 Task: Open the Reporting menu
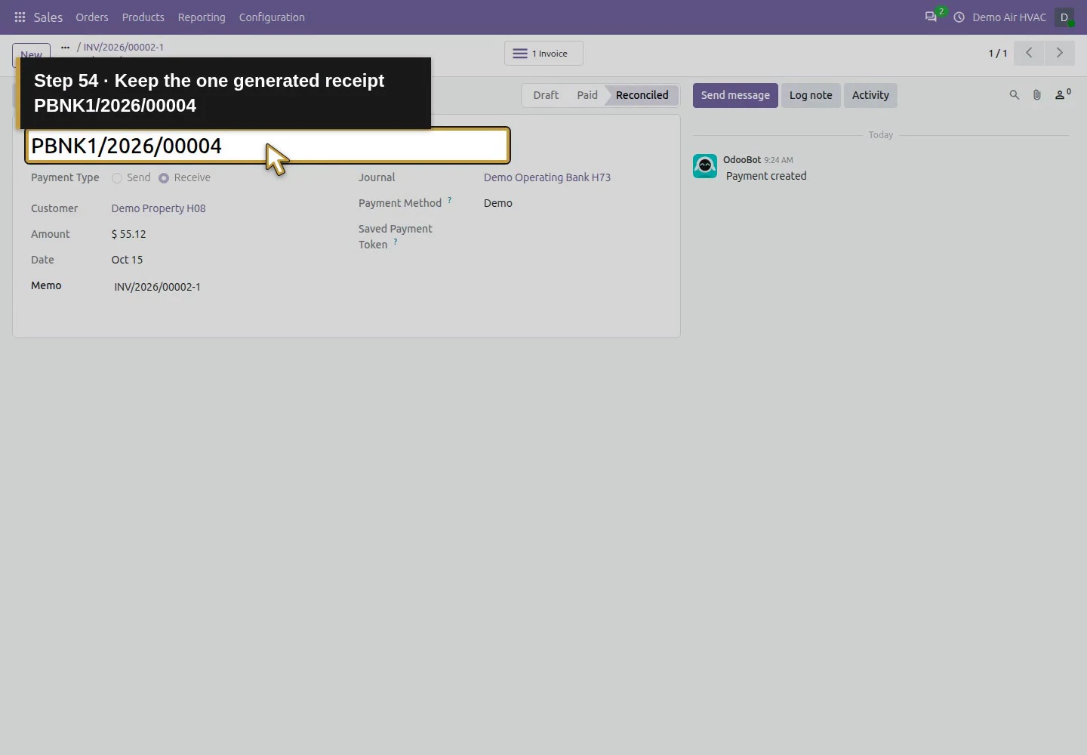click(x=202, y=17)
